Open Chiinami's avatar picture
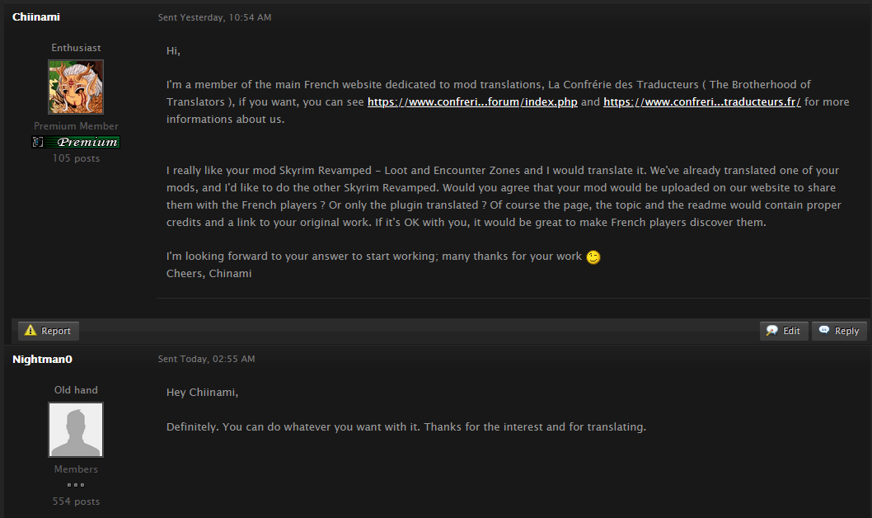Viewport: 872px width, 518px height. tap(76, 87)
